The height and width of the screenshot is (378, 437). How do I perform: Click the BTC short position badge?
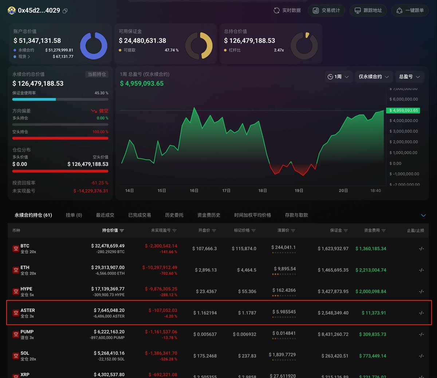click(x=16, y=249)
